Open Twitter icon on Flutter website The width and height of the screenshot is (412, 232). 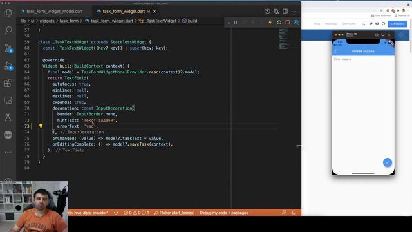[x=371, y=24]
